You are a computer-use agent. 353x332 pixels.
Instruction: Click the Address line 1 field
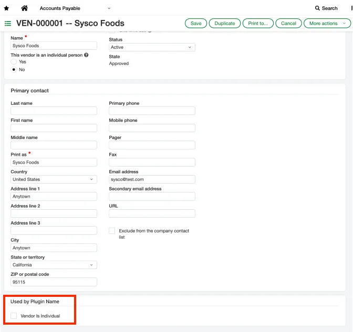[x=54, y=197]
